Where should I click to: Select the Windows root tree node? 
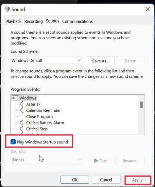coord(27,98)
